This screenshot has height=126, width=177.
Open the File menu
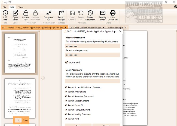[4, 7]
